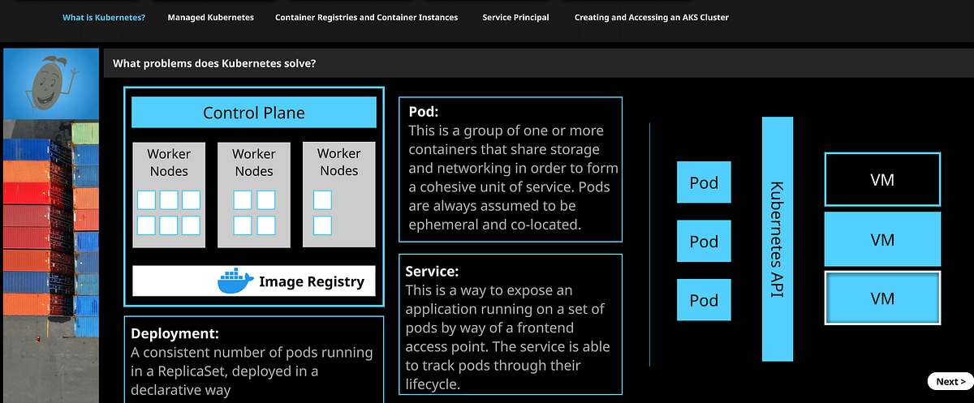Image resolution: width=974 pixels, height=403 pixels.
Task: Select the Image Registry label
Action: coord(312,282)
